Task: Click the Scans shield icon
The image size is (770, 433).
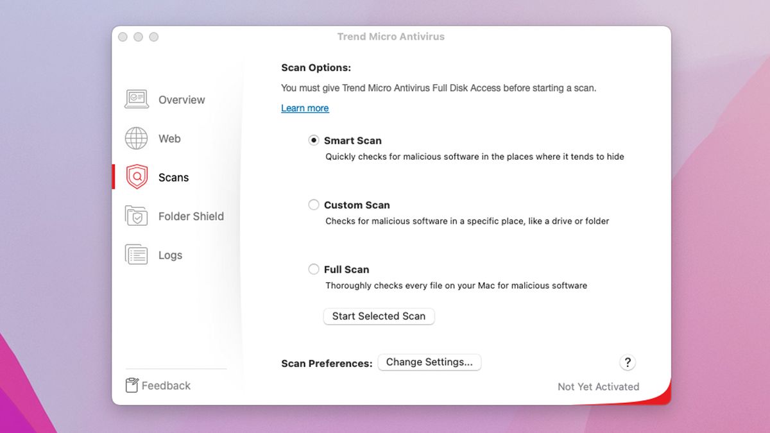Action: pyautogui.click(x=137, y=177)
